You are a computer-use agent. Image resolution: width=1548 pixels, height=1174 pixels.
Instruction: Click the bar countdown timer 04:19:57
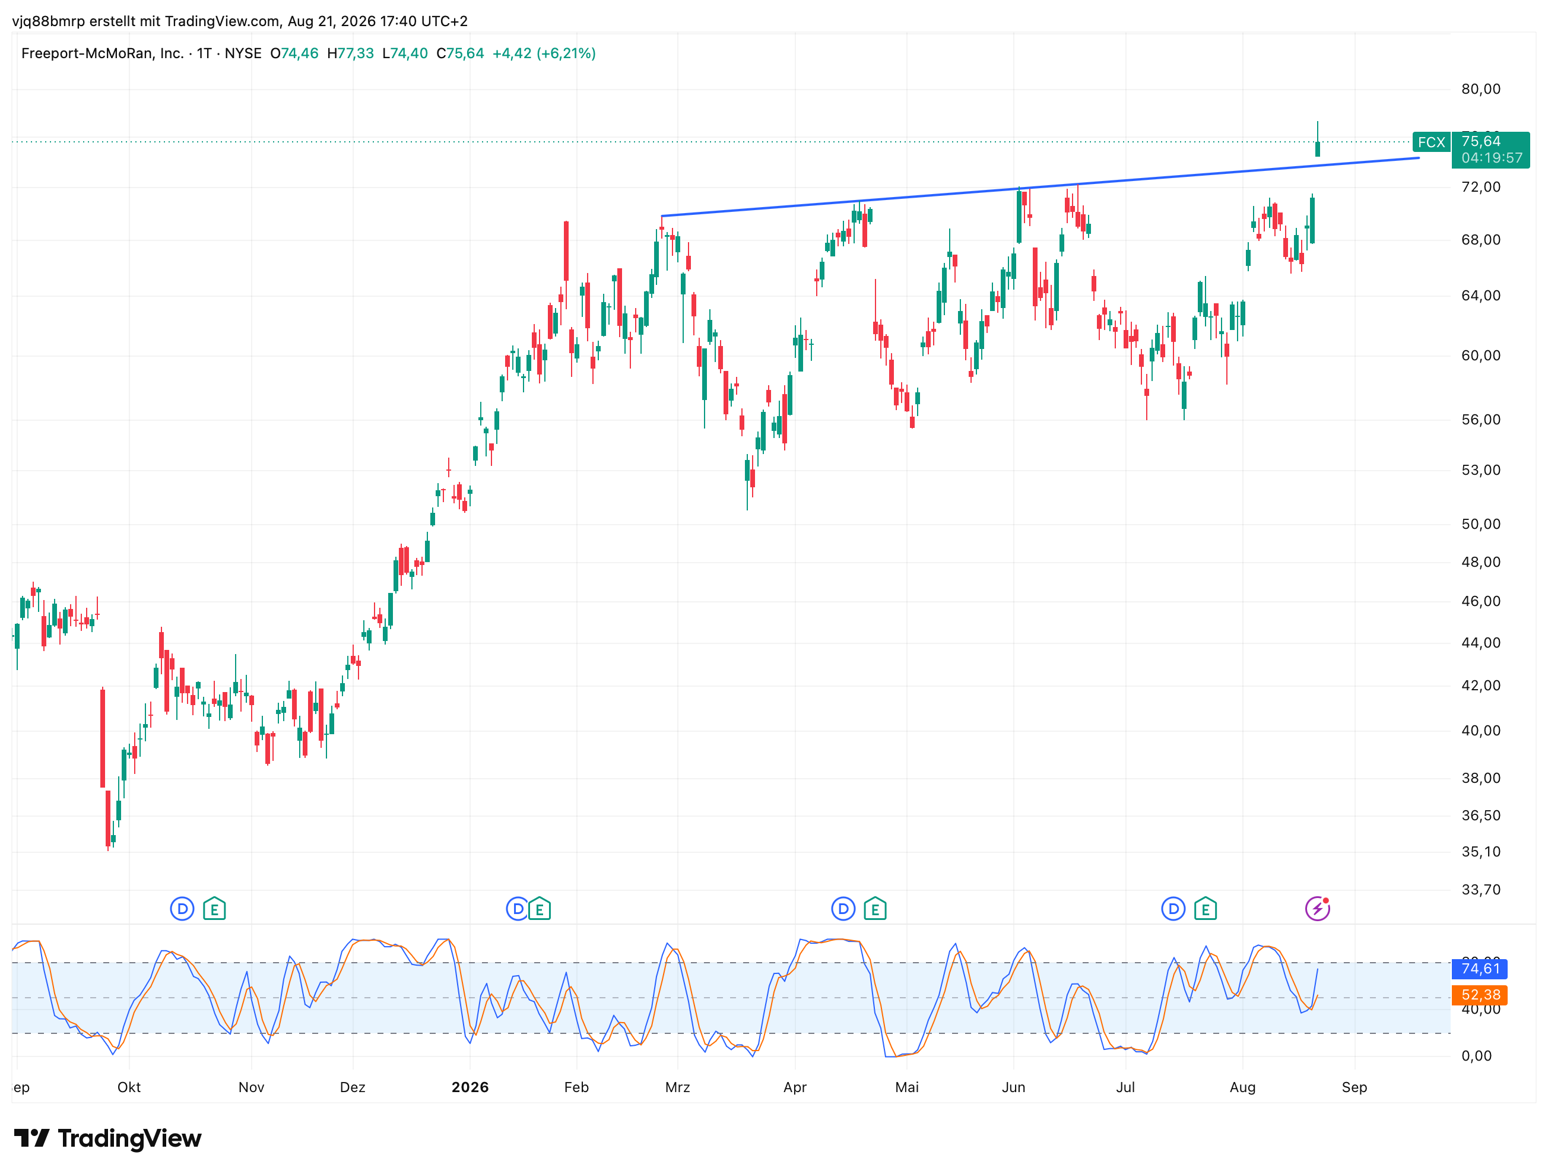(1491, 158)
